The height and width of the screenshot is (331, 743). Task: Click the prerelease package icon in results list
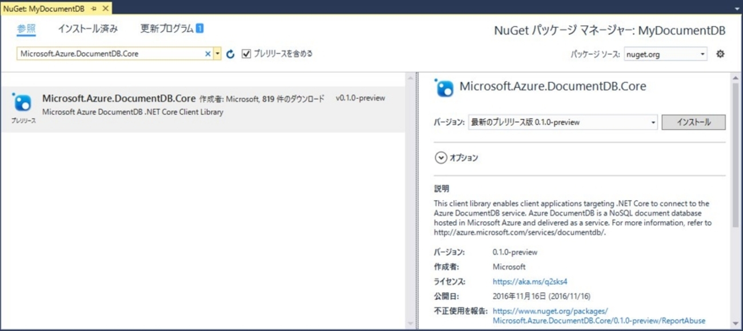(23, 103)
